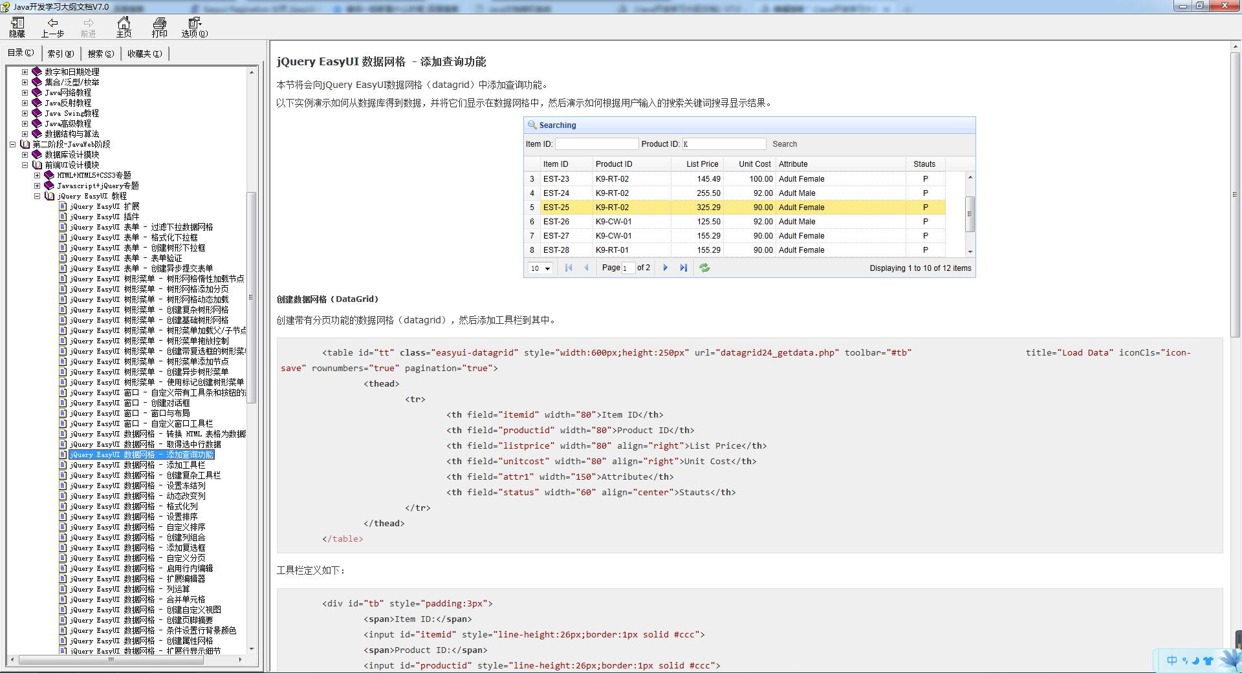Screen dimensions: 1242x673
Task: Expand the Java网络教程 tree node
Action: pos(25,92)
